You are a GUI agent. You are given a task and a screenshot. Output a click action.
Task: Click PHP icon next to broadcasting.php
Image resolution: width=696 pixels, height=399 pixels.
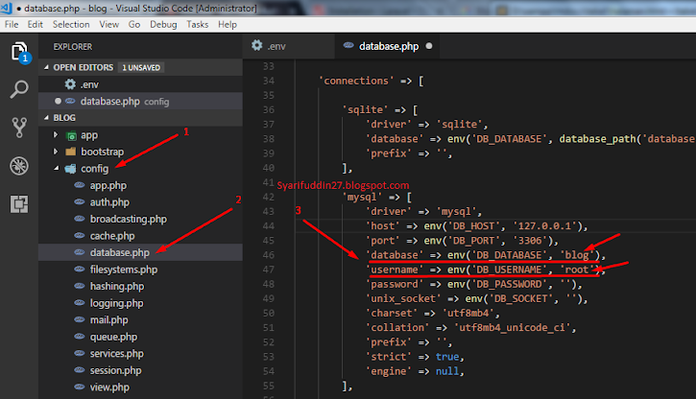pyautogui.click(x=80, y=219)
